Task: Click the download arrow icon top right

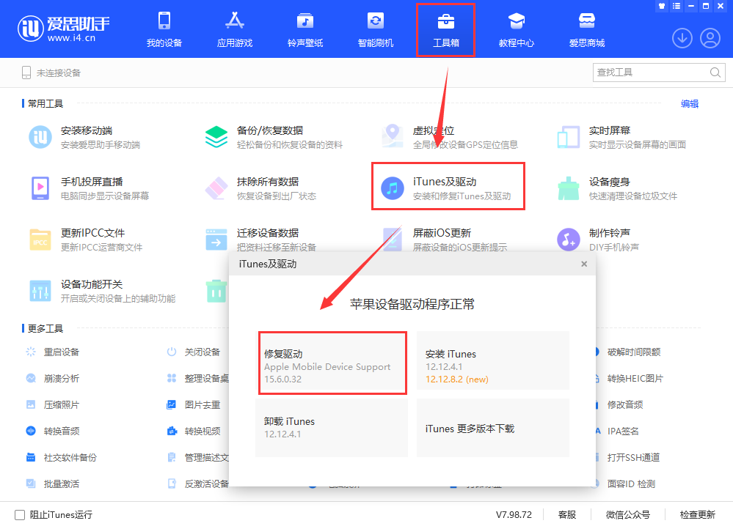Action: pos(682,38)
